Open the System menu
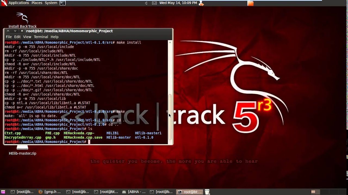Viewport: 348px width, 195px height. [x=51, y=3]
